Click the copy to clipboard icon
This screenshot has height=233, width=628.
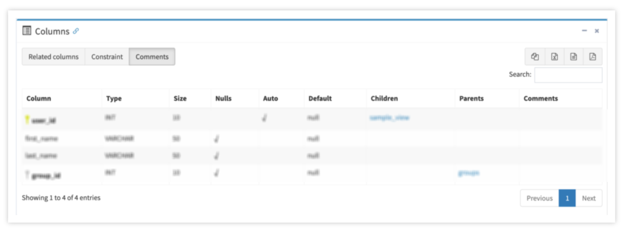pyautogui.click(x=535, y=56)
